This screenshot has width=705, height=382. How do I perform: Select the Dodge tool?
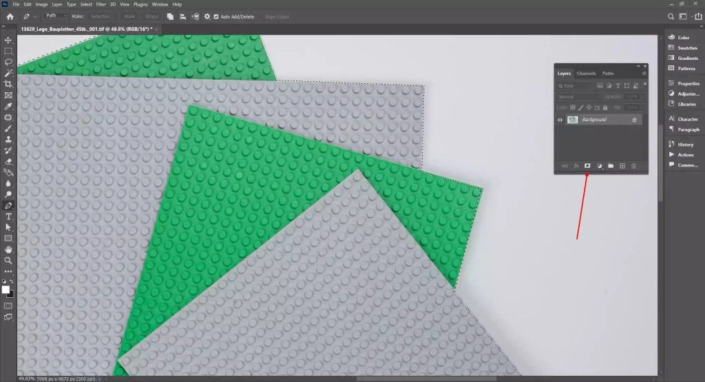[x=8, y=194]
